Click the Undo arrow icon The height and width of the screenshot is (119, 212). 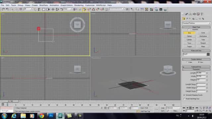pos(3,9)
